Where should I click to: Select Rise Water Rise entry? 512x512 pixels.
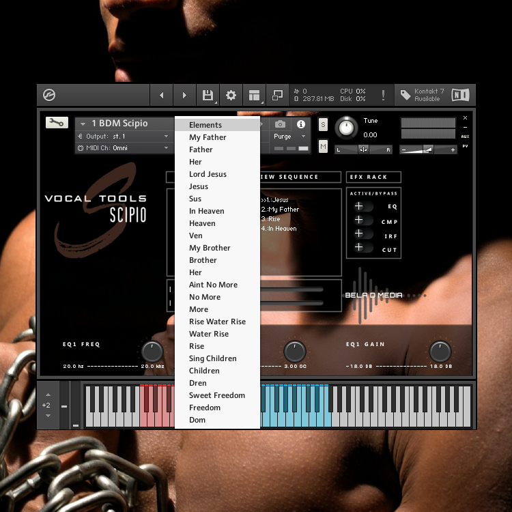click(x=217, y=322)
